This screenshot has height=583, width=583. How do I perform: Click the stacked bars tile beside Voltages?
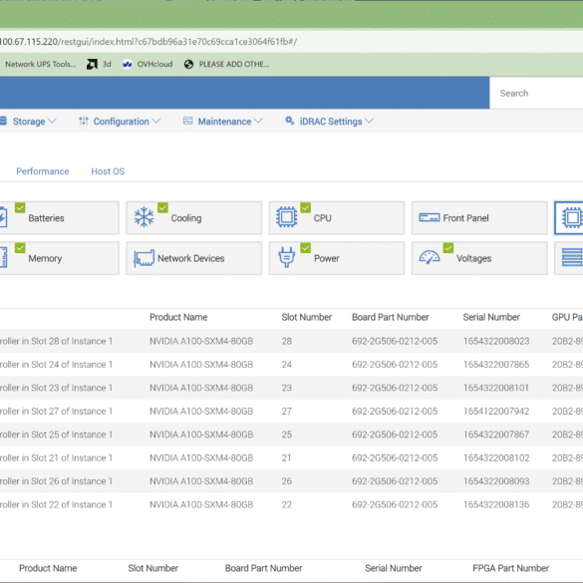569,258
